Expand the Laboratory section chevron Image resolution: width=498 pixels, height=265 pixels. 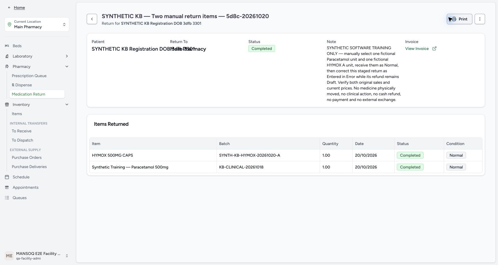click(67, 56)
